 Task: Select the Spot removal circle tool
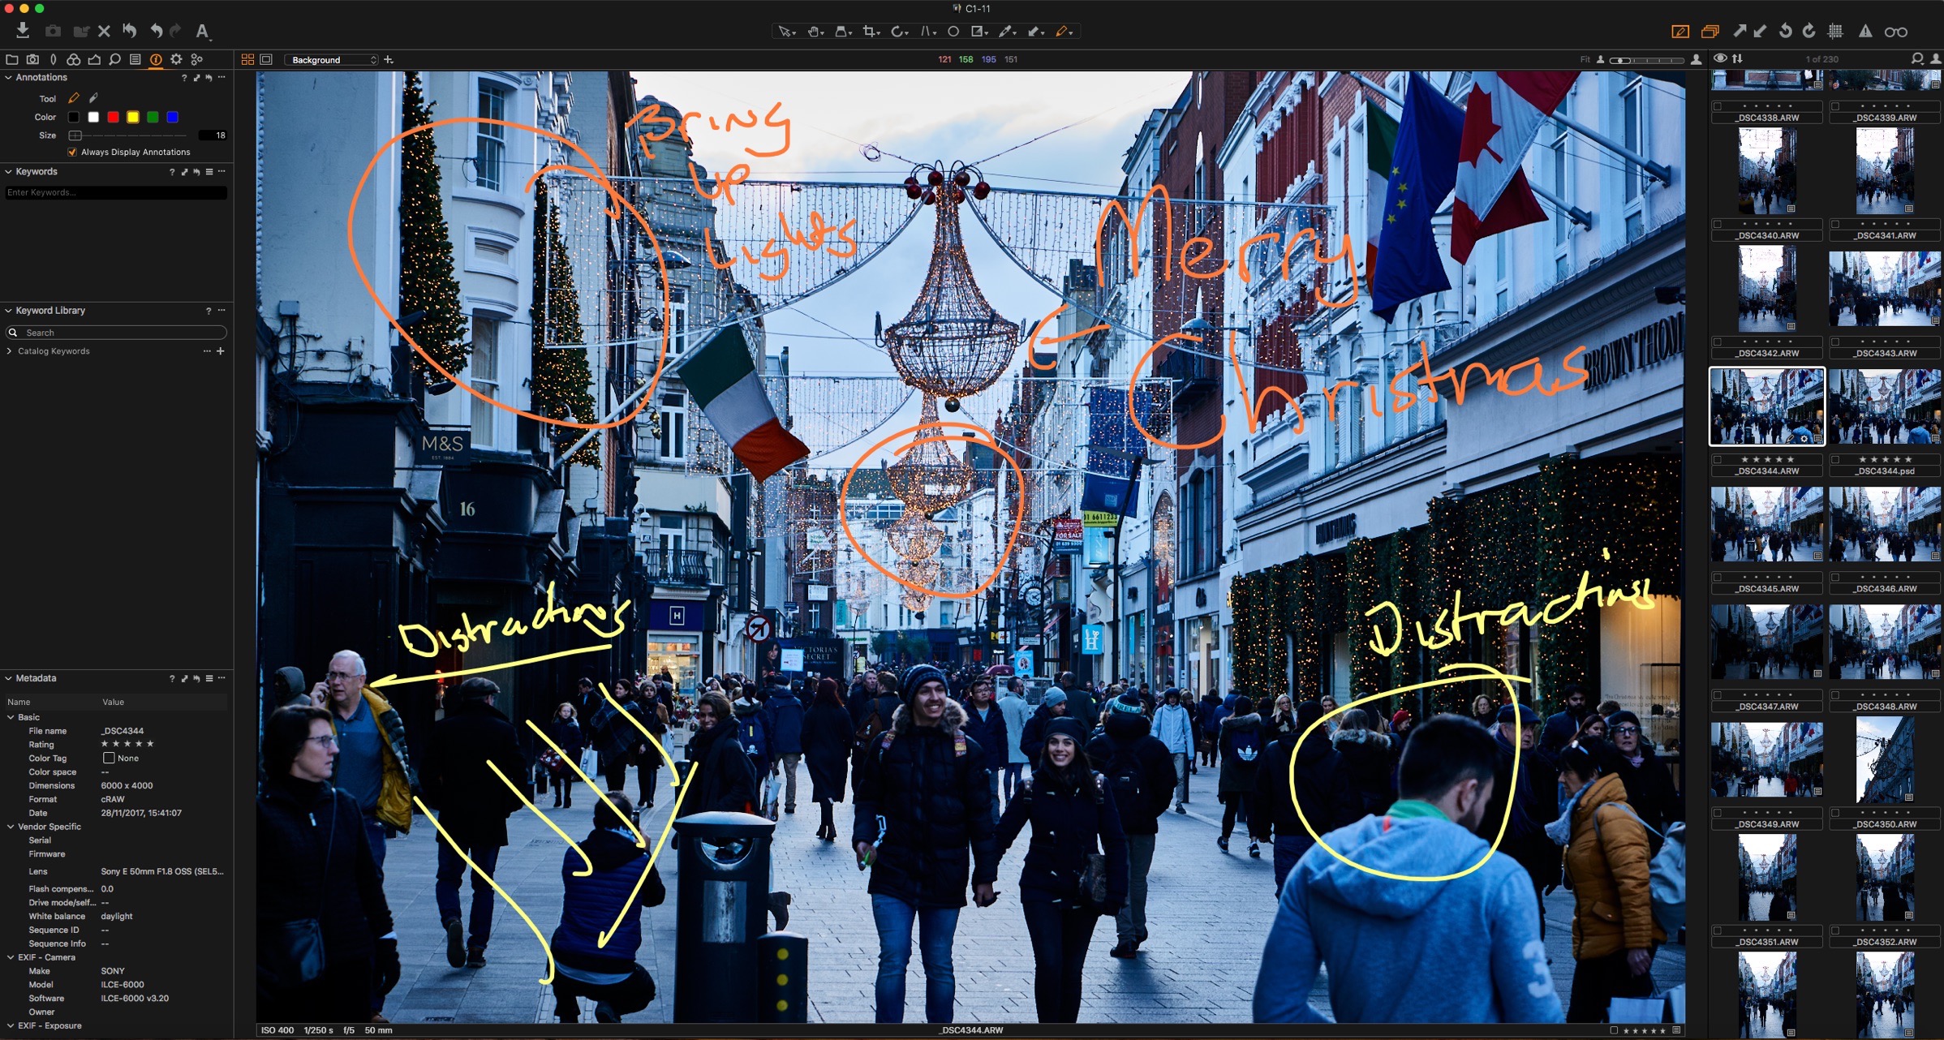pos(953,32)
